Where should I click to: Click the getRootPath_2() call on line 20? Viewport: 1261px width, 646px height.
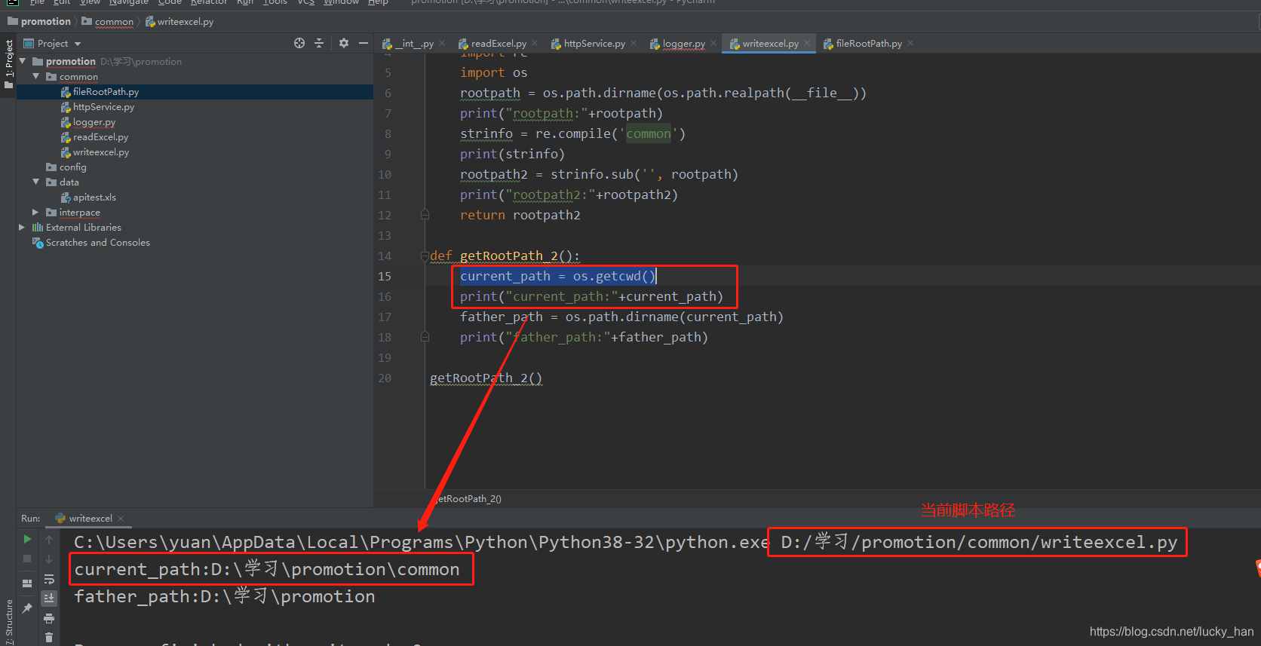[486, 378]
